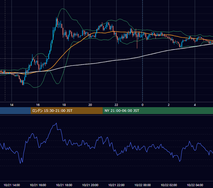This screenshot has width=213, height=188.
Task: Click the 14 hour axis label
Action: pos(12,105)
